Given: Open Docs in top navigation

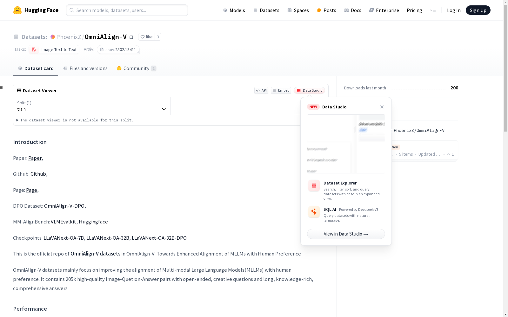Looking at the screenshot, I should [353, 10].
